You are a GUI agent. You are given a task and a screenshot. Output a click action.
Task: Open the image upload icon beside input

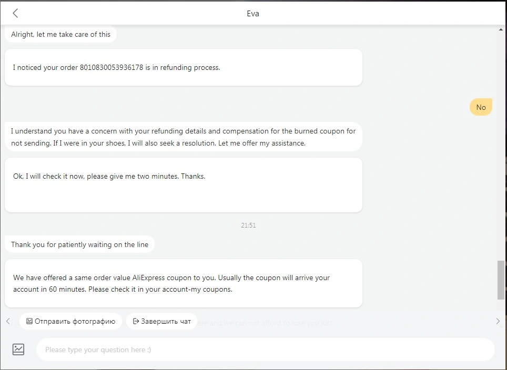[18, 350]
